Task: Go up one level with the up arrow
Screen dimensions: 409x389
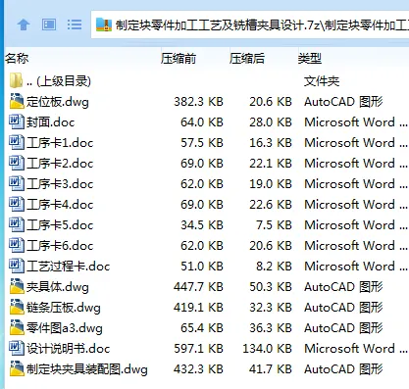Action: pos(24,24)
